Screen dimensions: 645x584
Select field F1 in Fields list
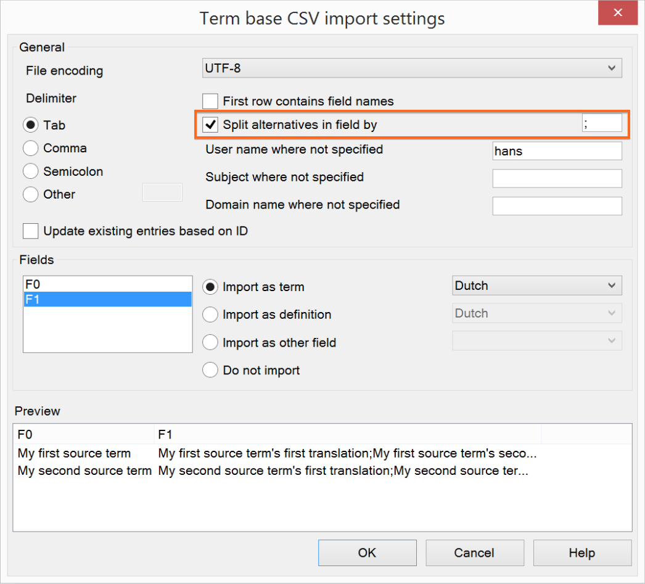(107, 300)
